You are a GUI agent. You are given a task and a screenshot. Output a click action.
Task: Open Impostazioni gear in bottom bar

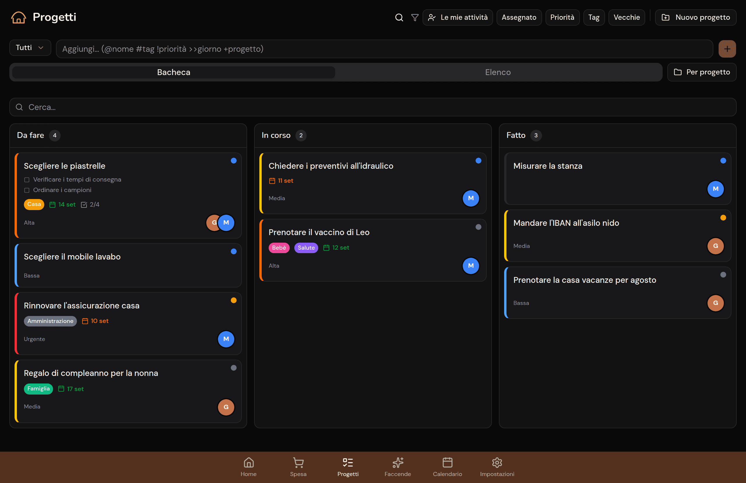[x=497, y=467]
